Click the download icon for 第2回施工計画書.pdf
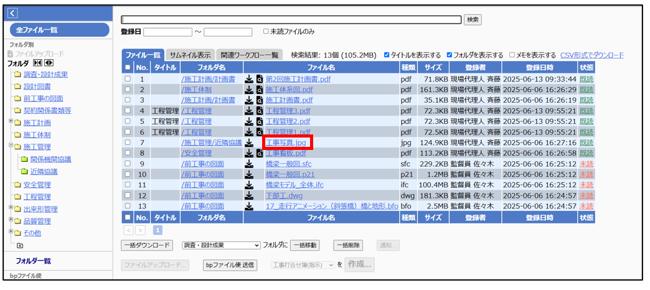650x290 pixels. 249,80
